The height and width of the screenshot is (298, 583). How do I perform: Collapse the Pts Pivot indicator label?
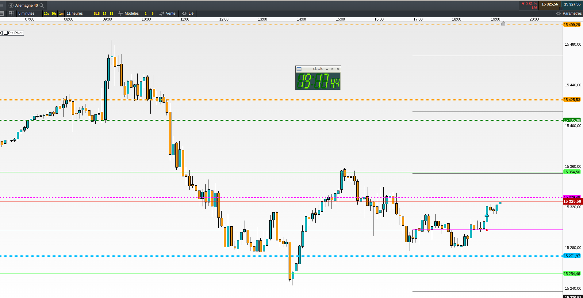pyautogui.click(x=5, y=33)
